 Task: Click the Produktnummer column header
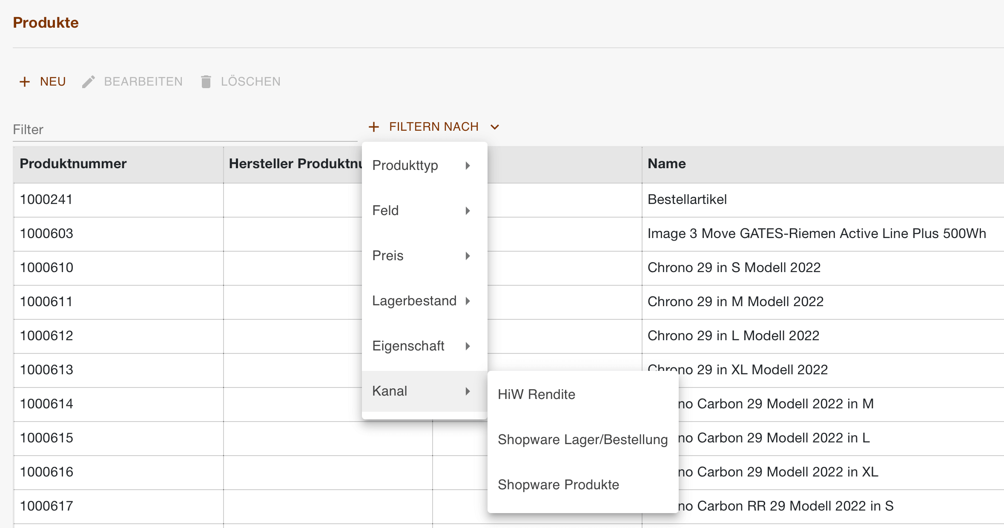tap(73, 164)
